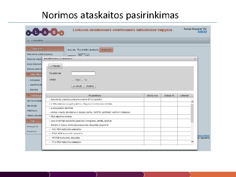Image resolution: width=236 pixels, height=177 pixels.
Task: Open Ataskaitos in sidebar Kita section
Action: coord(32,131)
